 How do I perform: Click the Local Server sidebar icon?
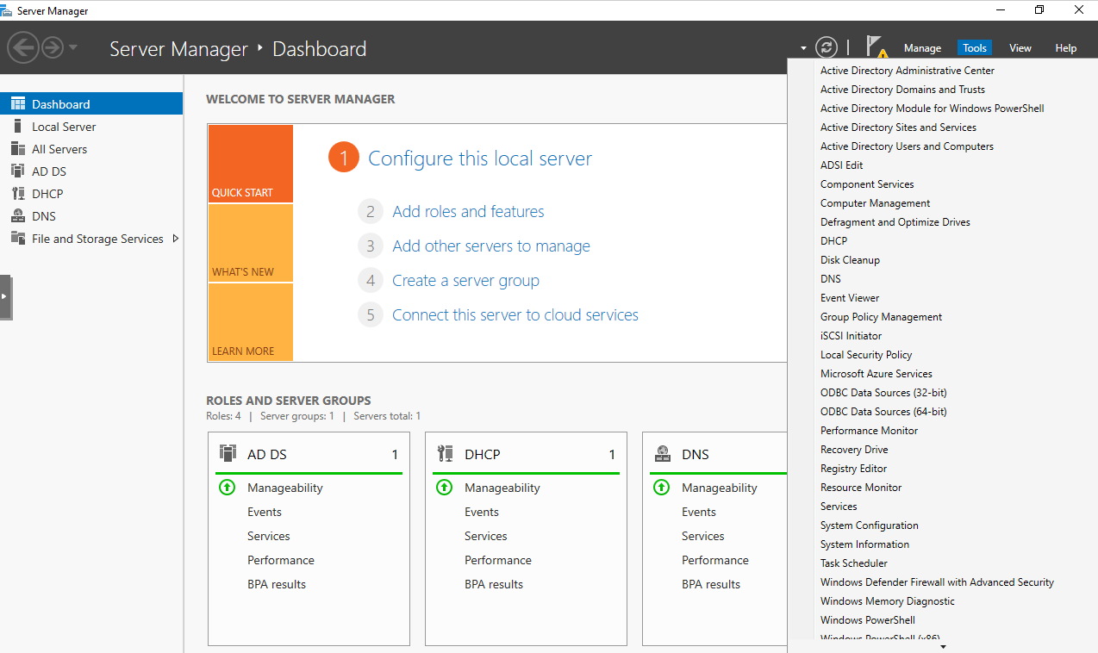17,127
